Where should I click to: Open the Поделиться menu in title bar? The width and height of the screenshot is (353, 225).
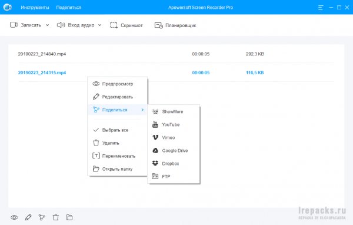(69, 8)
